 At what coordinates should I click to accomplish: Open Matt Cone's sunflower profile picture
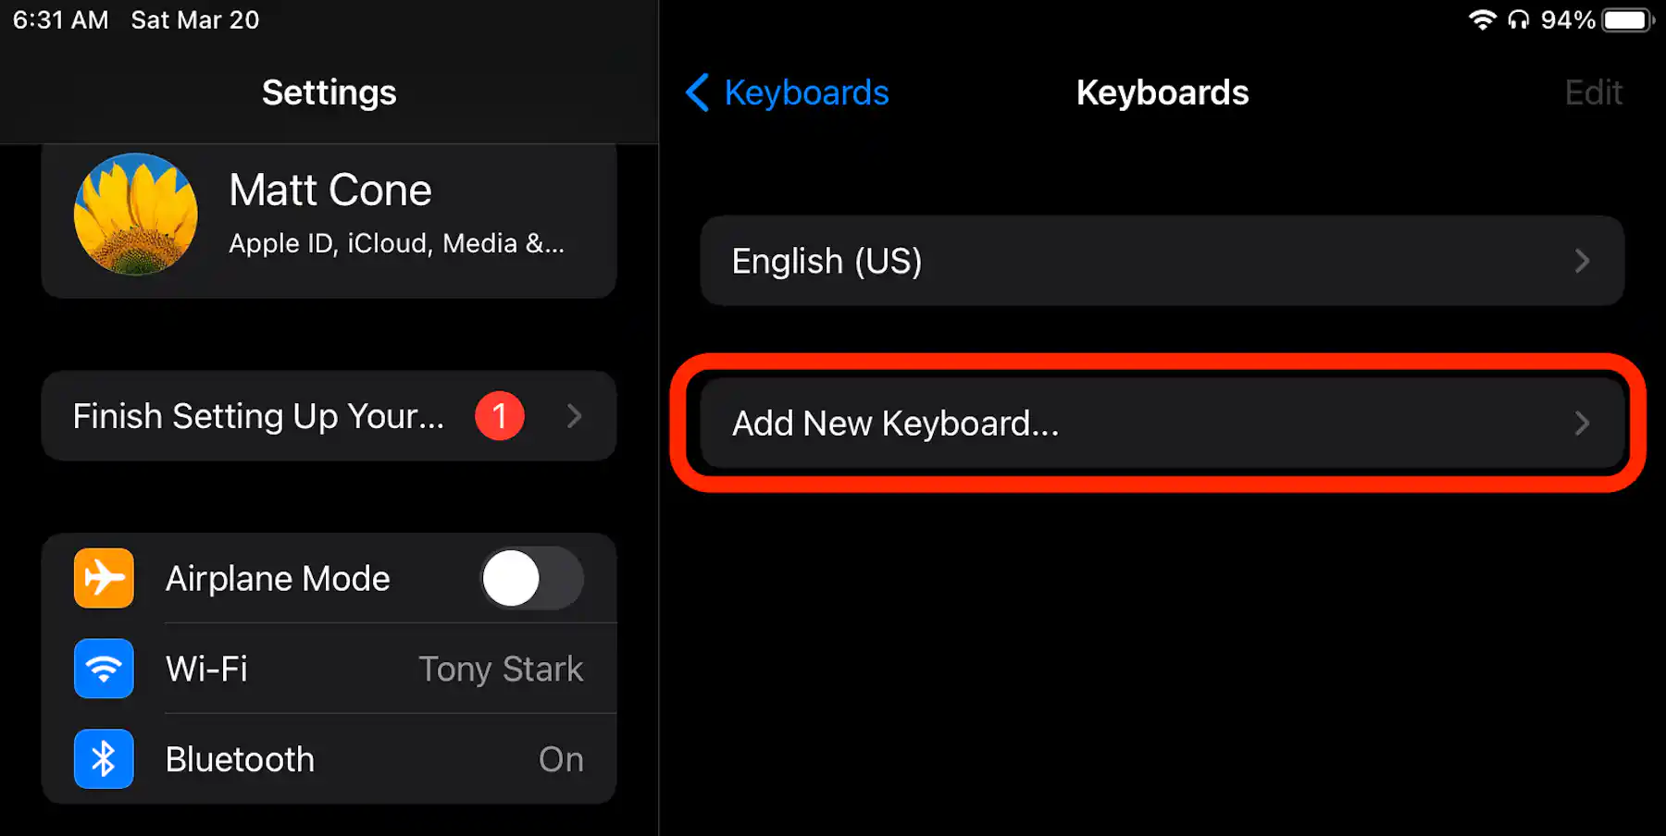135,214
